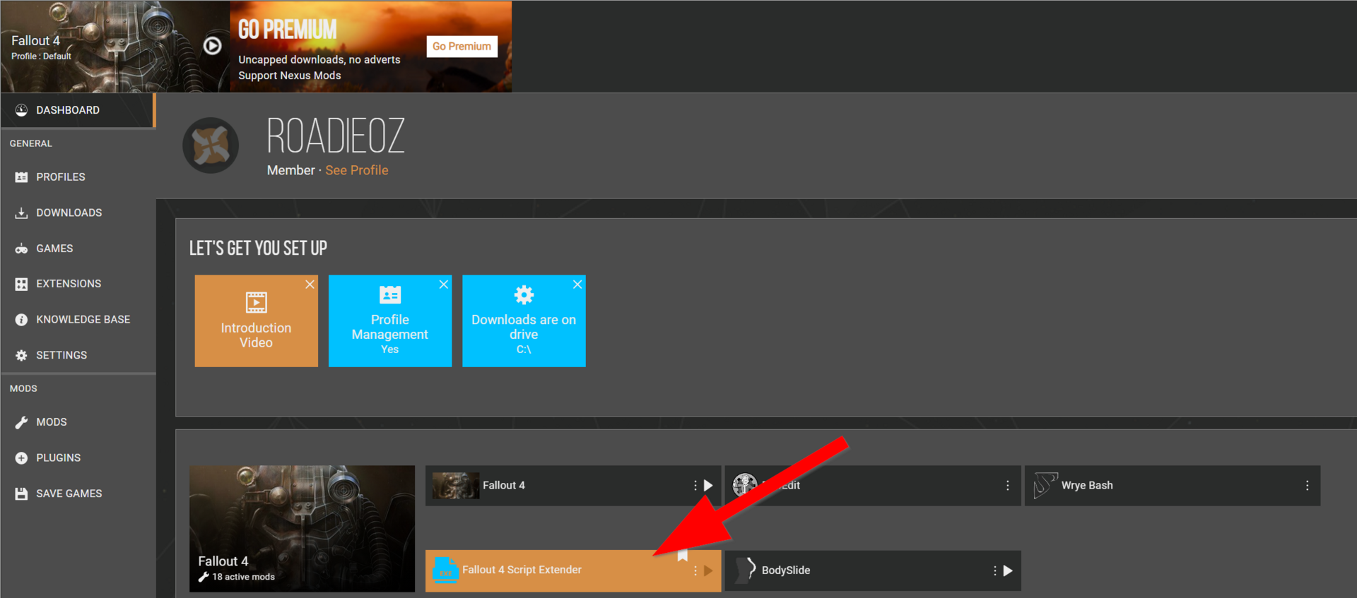Screen dimensions: 1357x598
Task: Open the BodySlide options menu
Action: (995, 570)
